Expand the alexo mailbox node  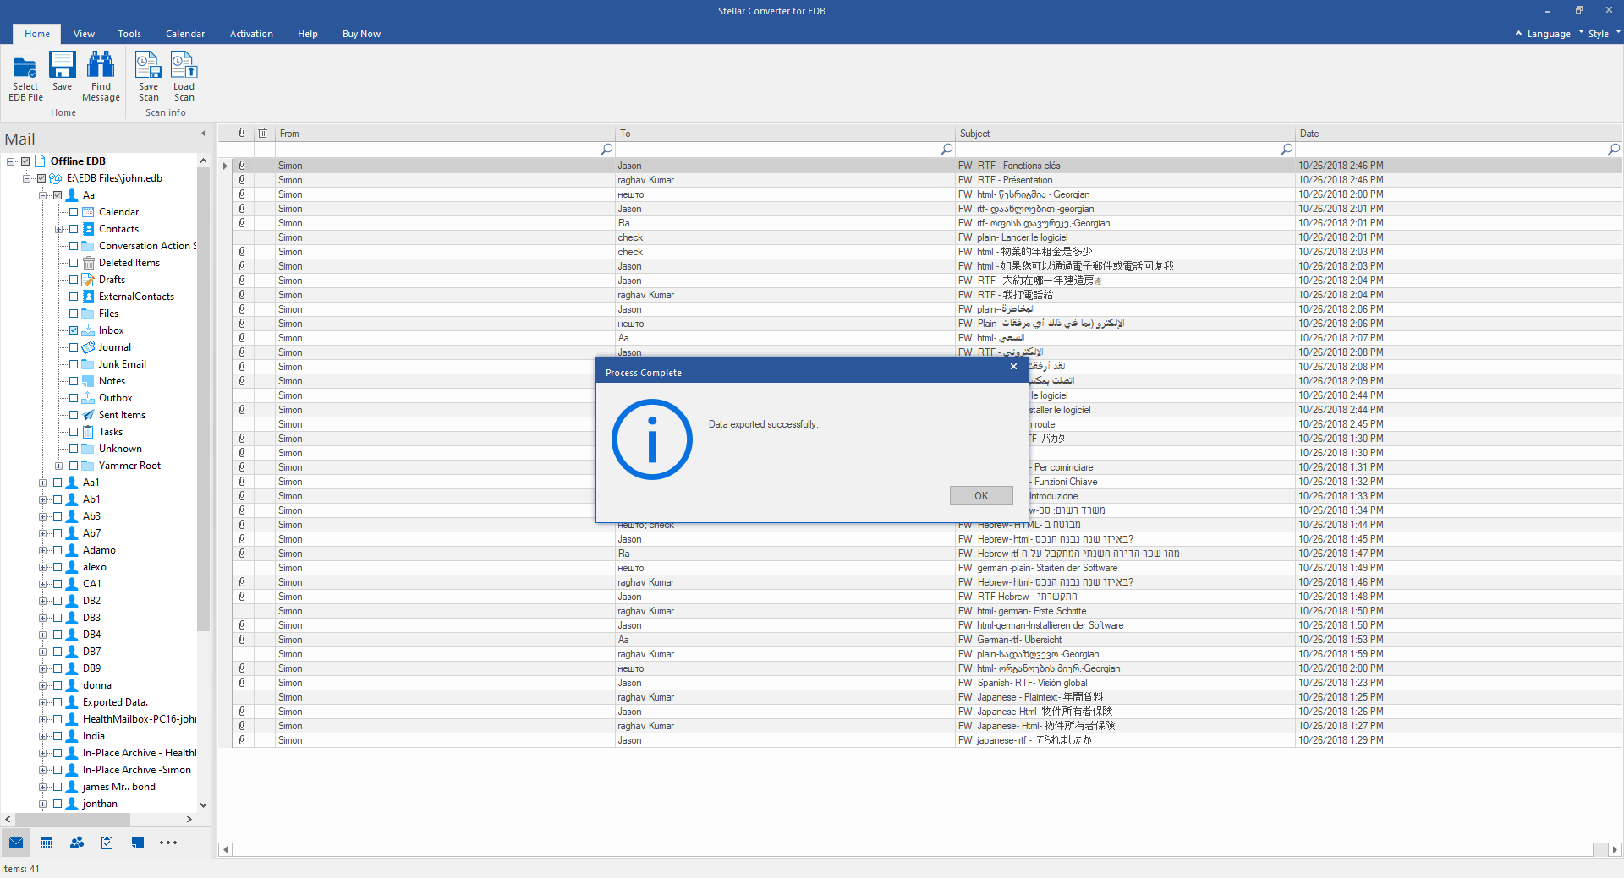click(x=42, y=567)
